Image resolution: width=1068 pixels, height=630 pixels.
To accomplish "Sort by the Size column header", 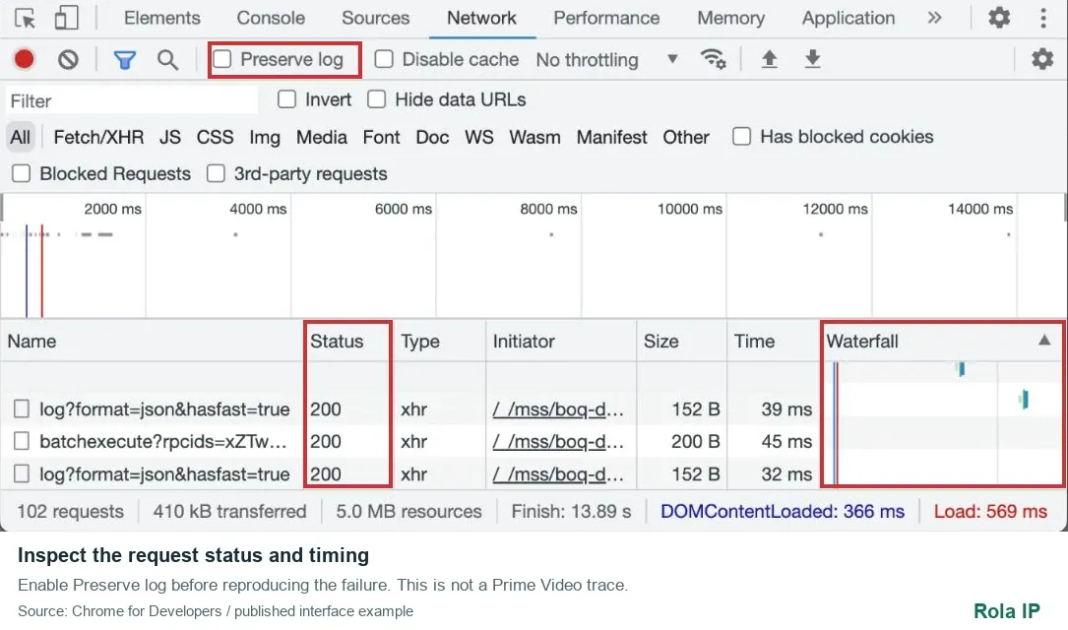I will click(660, 342).
